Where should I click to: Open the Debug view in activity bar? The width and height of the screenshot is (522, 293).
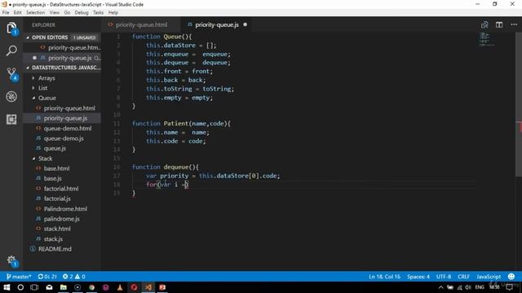click(11, 97)
